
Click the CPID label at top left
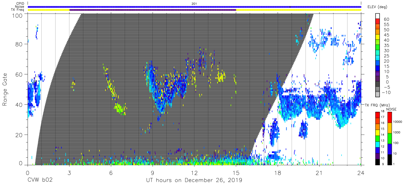20,4
